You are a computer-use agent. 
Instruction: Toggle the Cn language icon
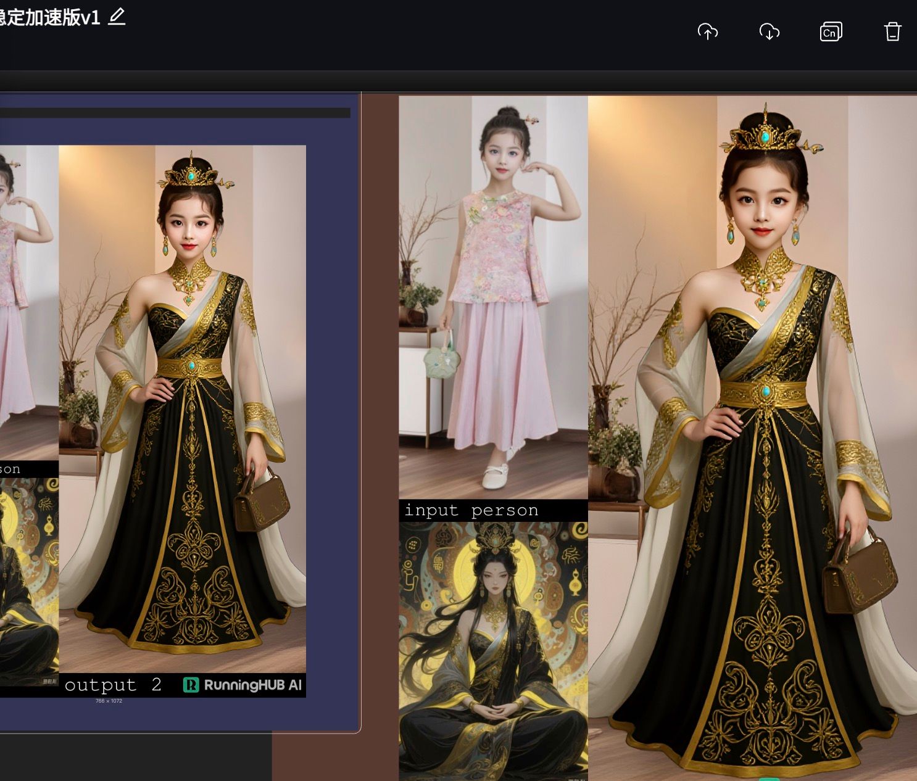pos(831,31)
